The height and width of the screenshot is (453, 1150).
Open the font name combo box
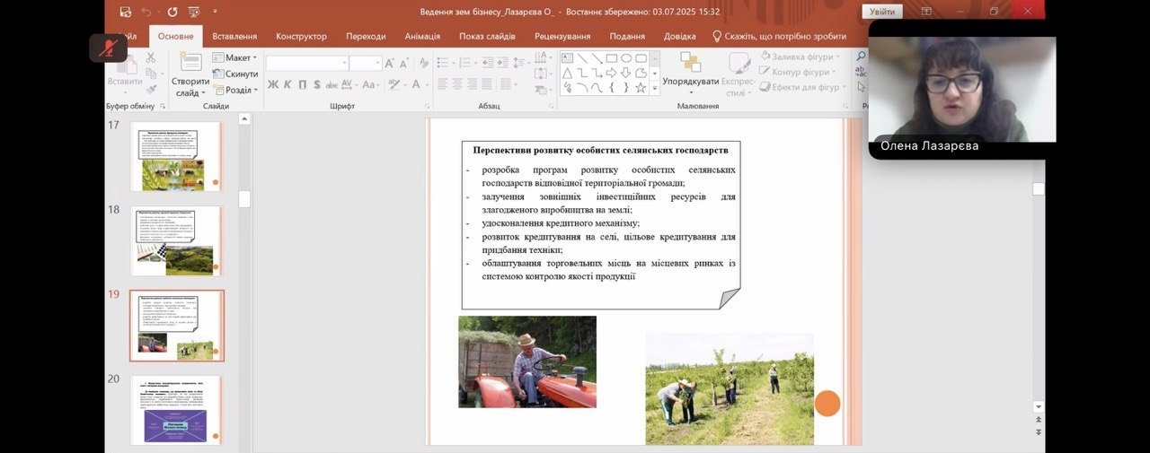coord(306,63)
